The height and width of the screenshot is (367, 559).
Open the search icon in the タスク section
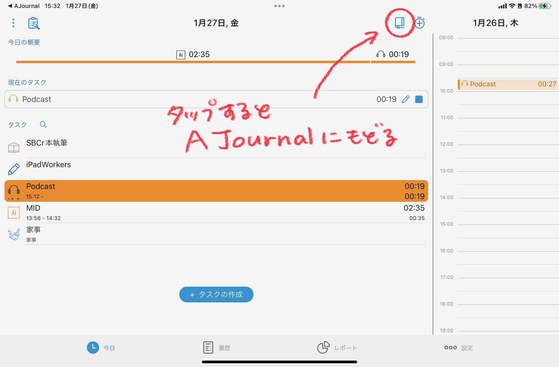coord(43,125)
